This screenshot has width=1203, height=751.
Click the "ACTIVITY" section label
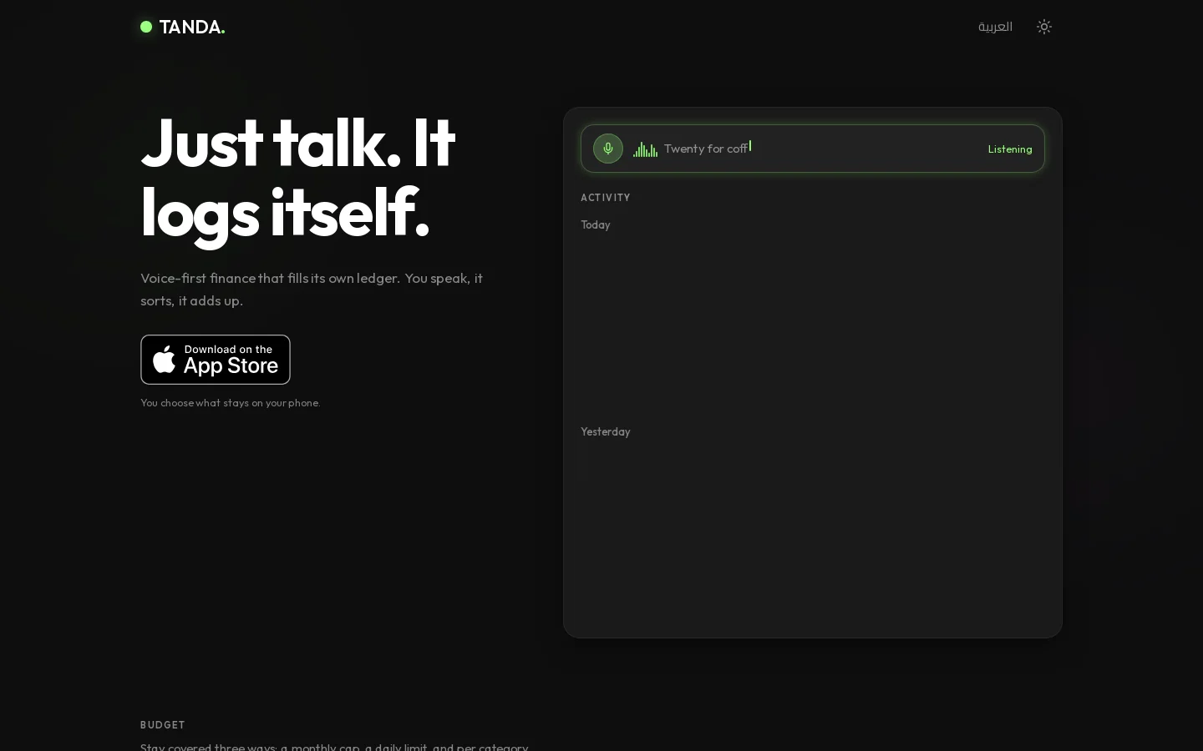[x=606, y=198]
